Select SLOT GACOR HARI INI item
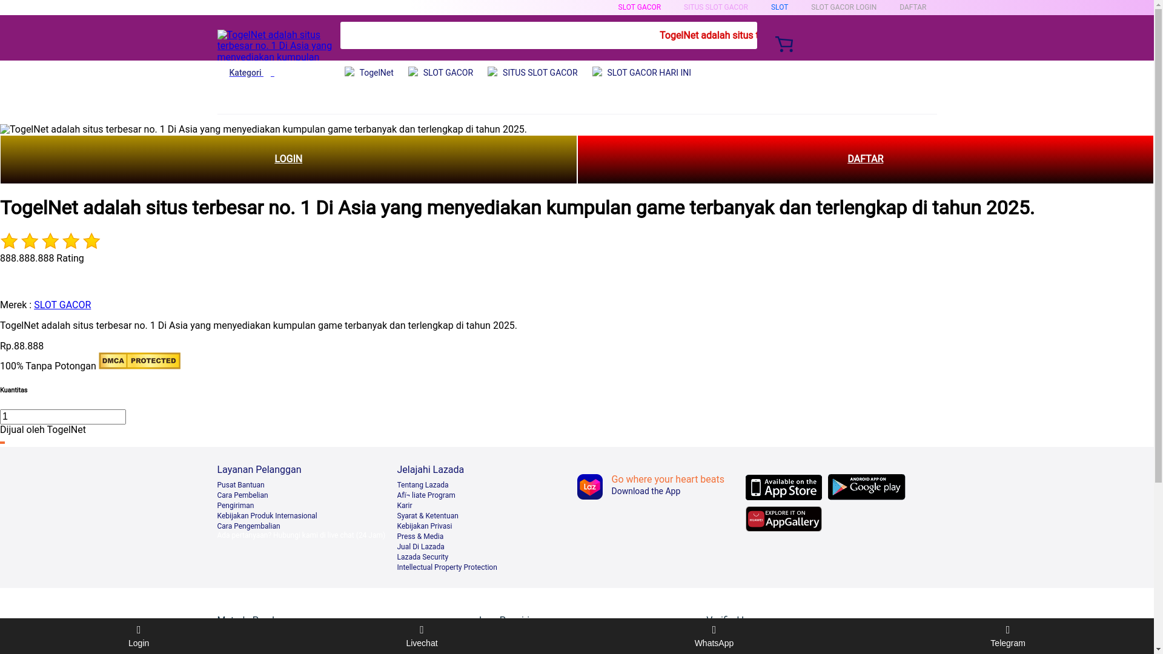Image resolution: width=1163 pixels, height=654 pixels. 641,73
